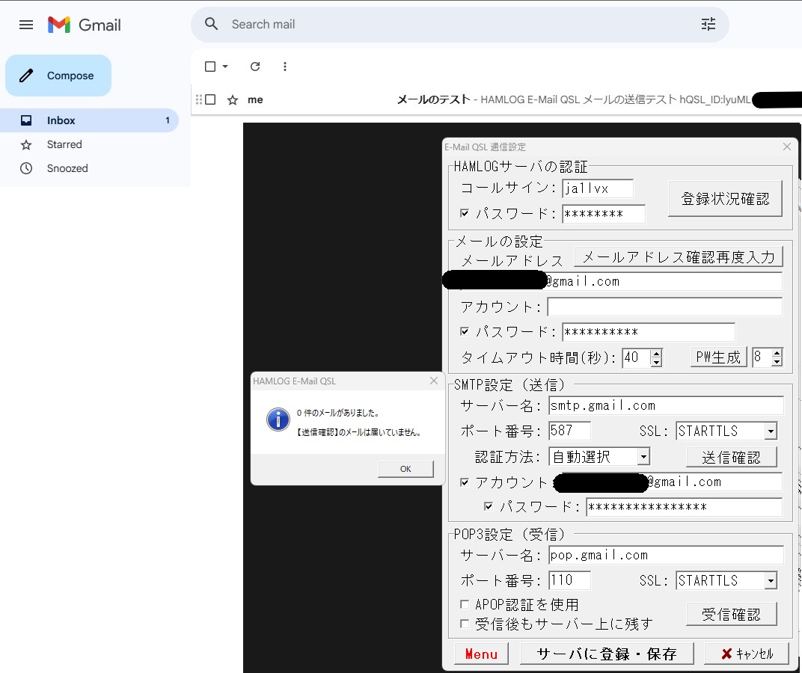Toggle the HAMLOG server password checkbox
802x673 pixels.
[465, 214]
